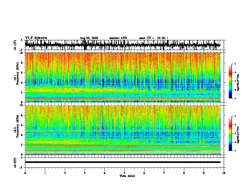
Task: Click time axis tick label "7"
Action: [x=164, y=173]
